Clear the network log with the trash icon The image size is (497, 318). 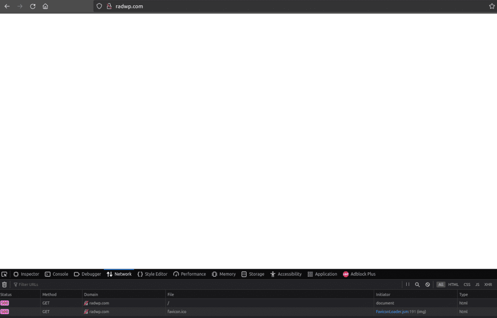coord(4,285)
